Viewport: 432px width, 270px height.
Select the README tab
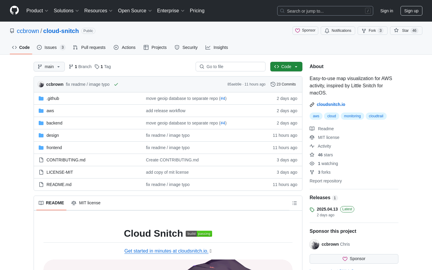click(x=51, y=203)
